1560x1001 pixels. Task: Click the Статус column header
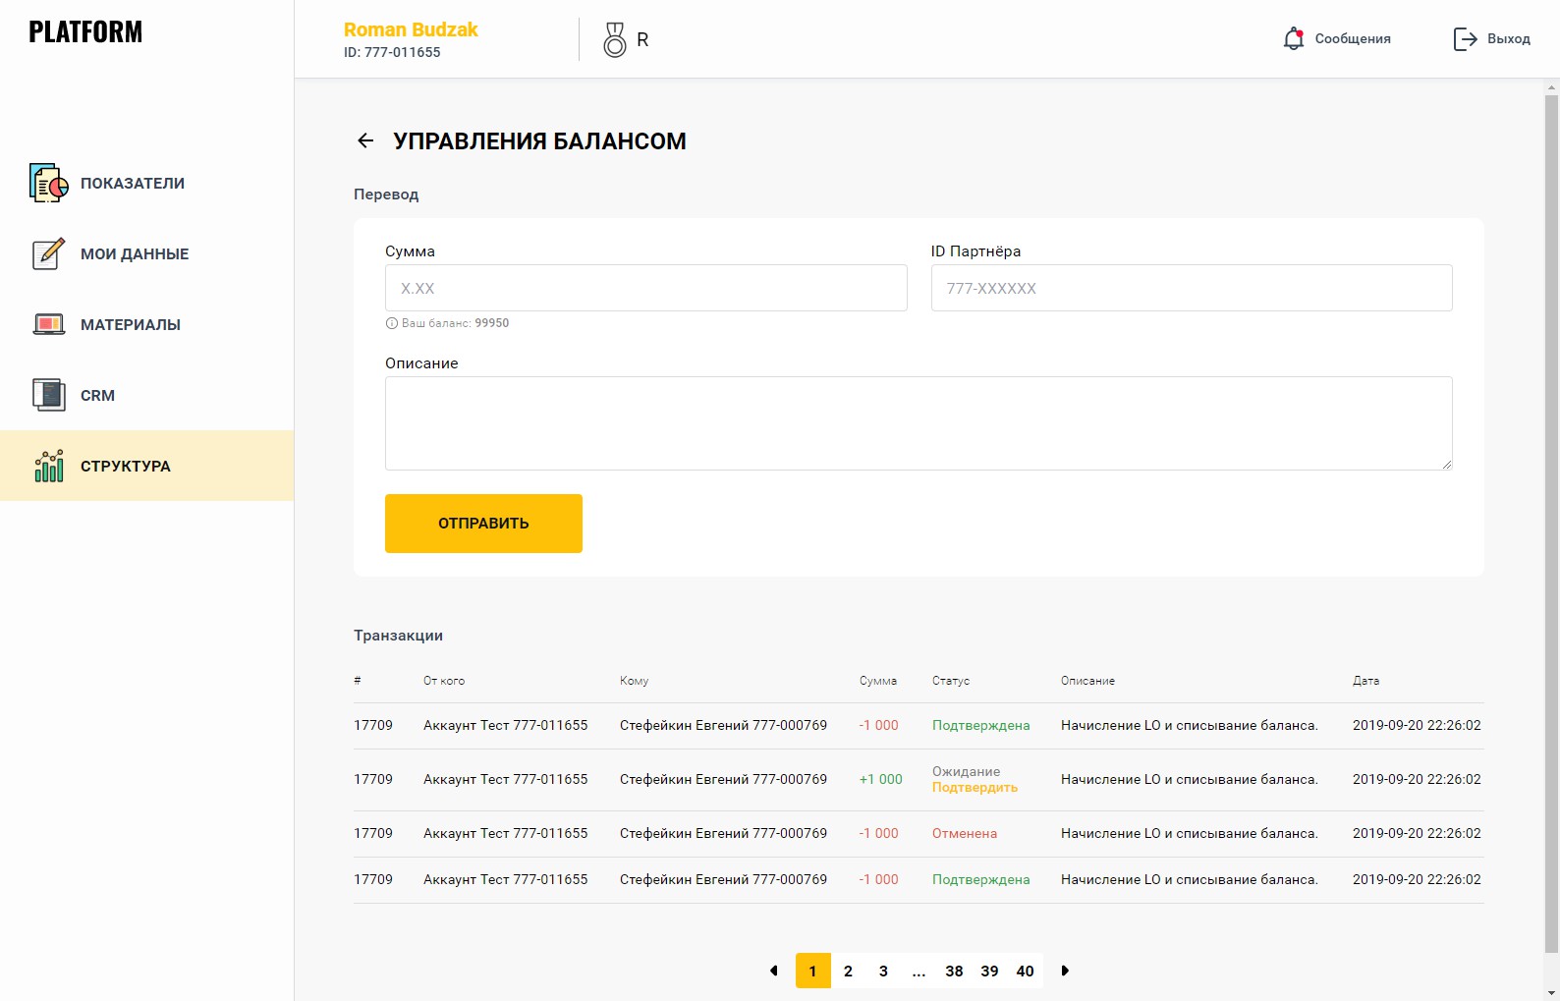[951, 681]
